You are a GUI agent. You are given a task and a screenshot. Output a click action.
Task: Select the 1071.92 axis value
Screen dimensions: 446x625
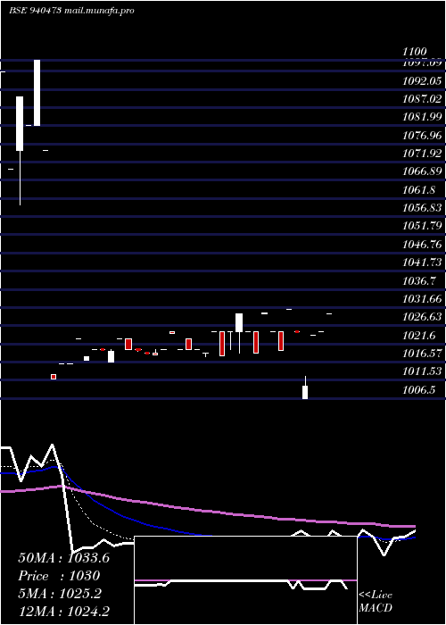point(422,153)
